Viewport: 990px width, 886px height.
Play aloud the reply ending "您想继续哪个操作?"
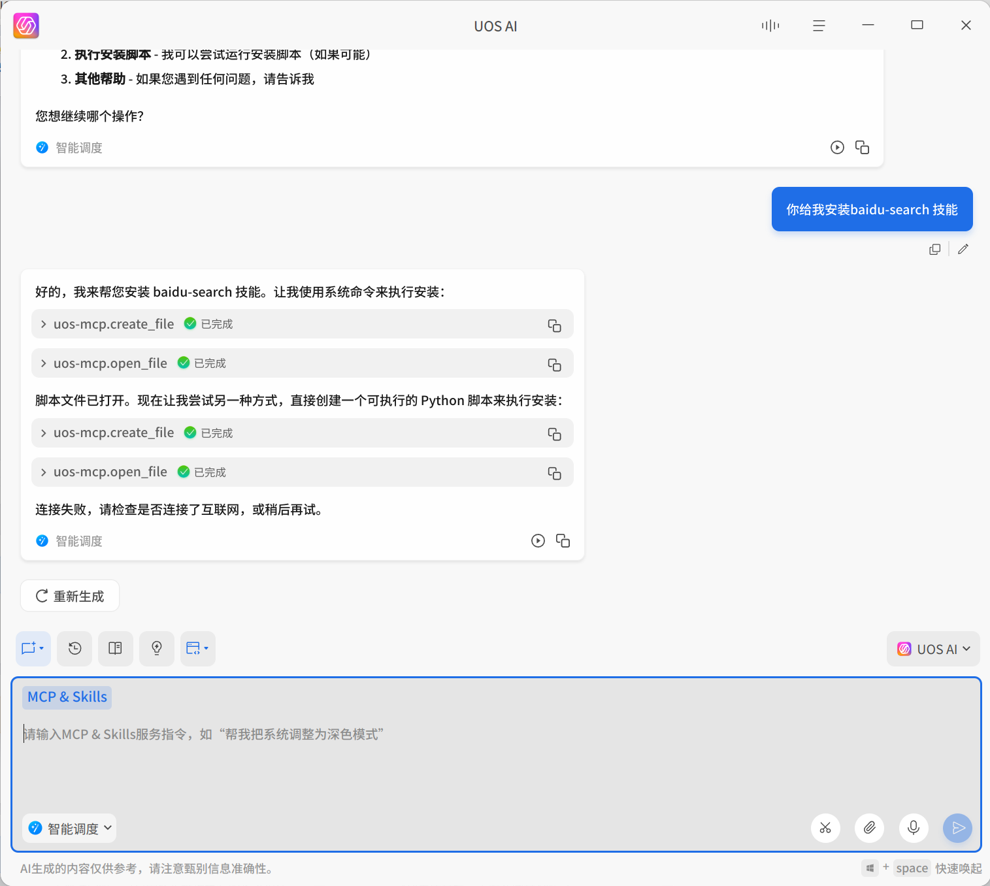[837, 147]
